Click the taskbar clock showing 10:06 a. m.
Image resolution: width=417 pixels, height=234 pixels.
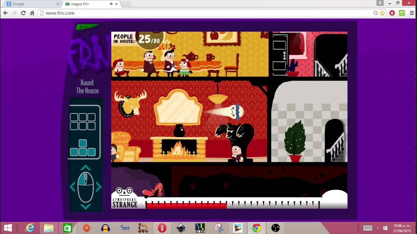pos(402,228)
